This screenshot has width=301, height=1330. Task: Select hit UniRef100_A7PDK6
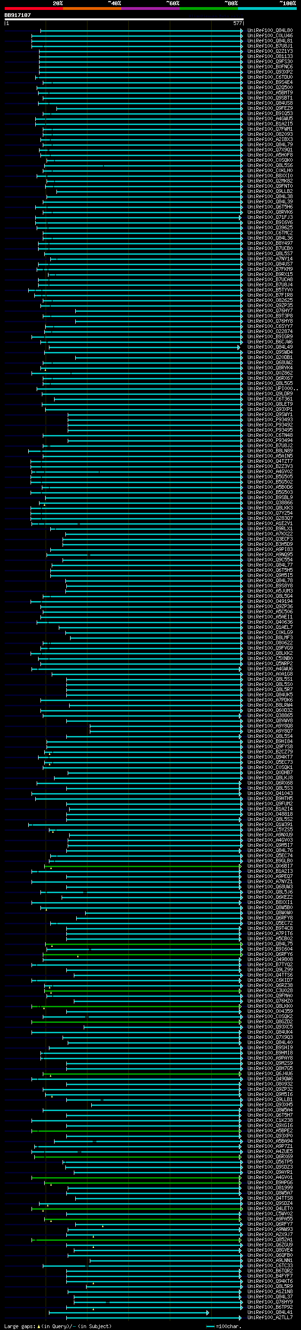click(270, 700)
